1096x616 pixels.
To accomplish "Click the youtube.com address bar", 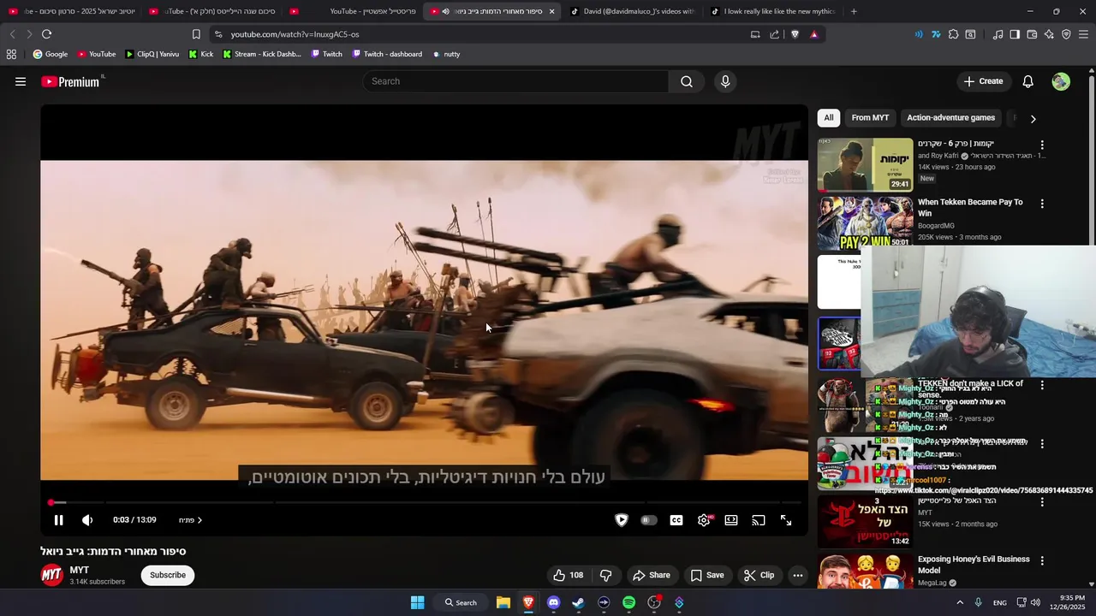I will pos(479,34).
